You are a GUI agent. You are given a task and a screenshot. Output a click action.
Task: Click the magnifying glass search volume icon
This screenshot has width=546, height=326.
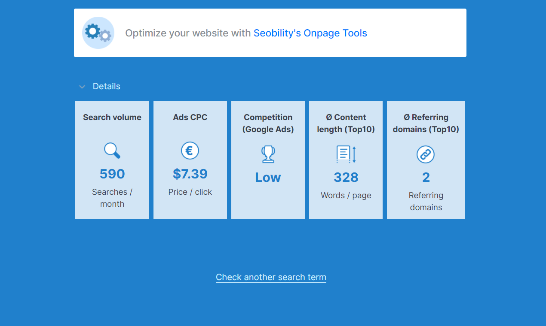click(112, 151)
